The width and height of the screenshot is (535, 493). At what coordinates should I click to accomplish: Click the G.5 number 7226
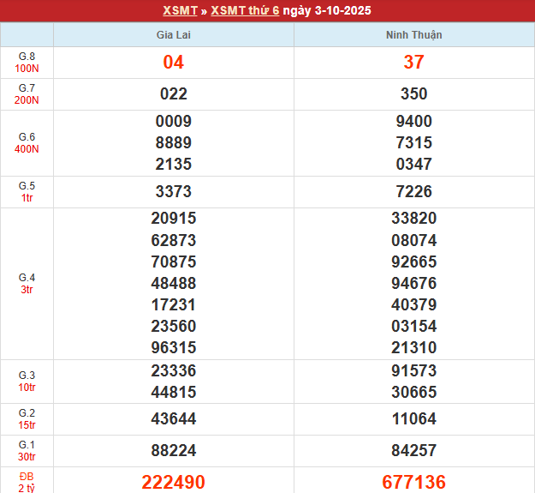pos(414,192)
